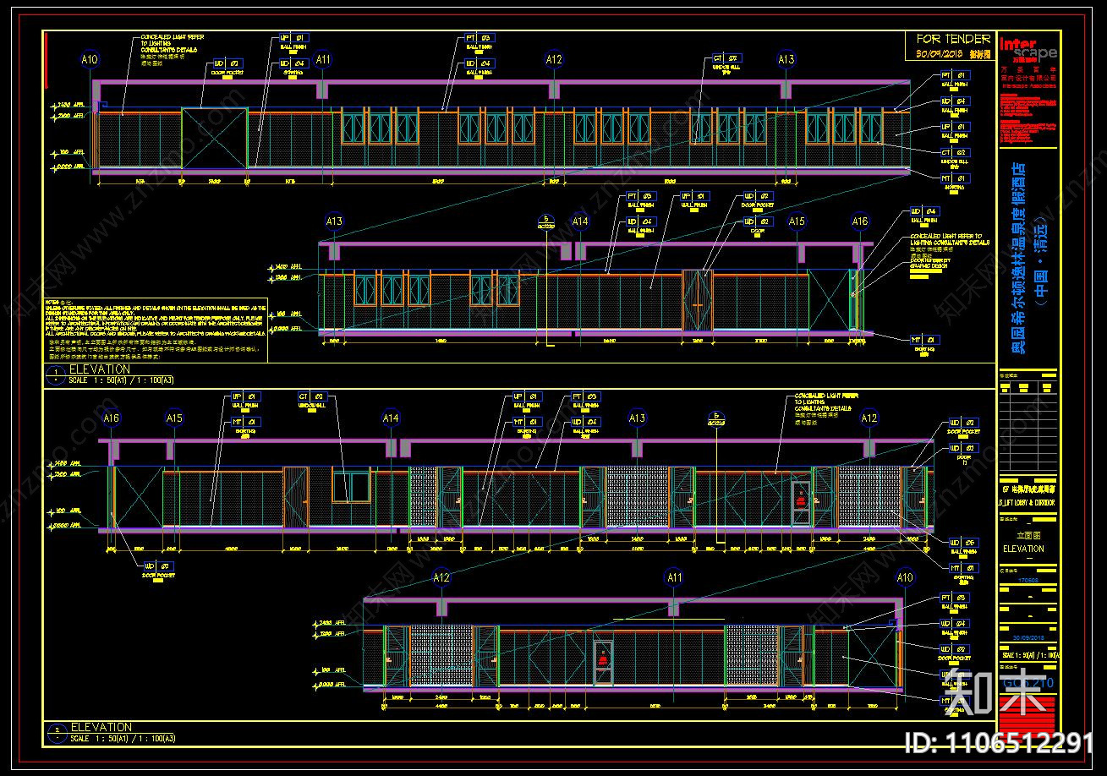This screenshot has width=1107, height=776.
Task: Click the ELEVATION title of view 1
Action: [x=100, y=369]
